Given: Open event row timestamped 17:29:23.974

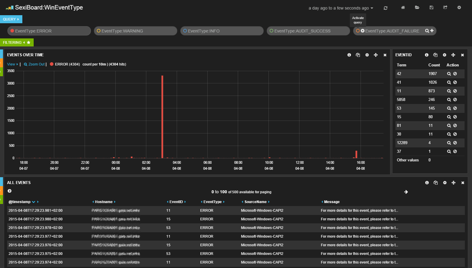Looking at the screenshot, I should (236, 262).
